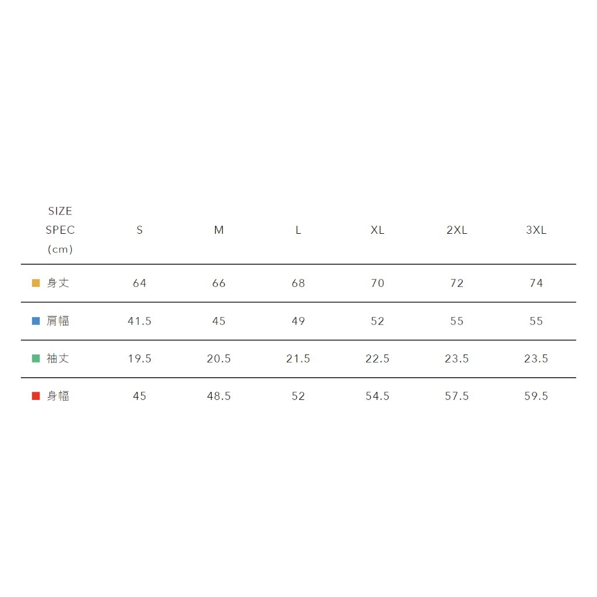The width and height of the screenshot is (597, 597).
Task: Click the 41.5 value for size S
Action: (139, 321)
